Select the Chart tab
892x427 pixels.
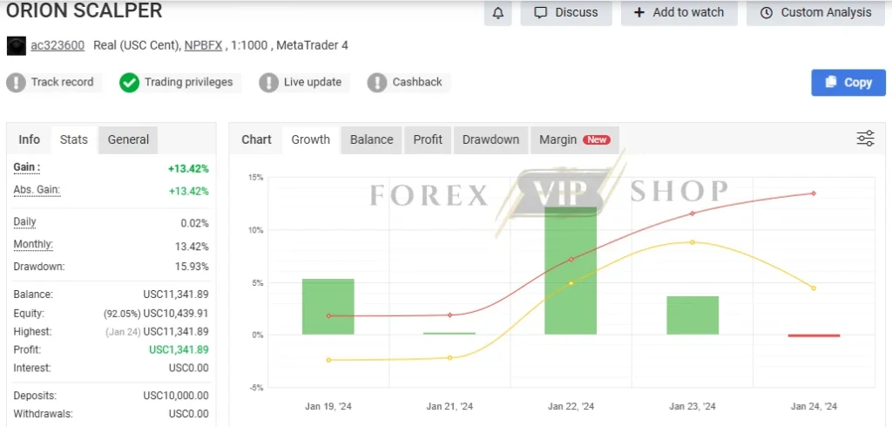coord(257,139)
